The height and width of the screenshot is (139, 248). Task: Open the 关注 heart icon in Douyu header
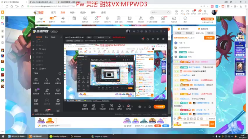[182, 12]
